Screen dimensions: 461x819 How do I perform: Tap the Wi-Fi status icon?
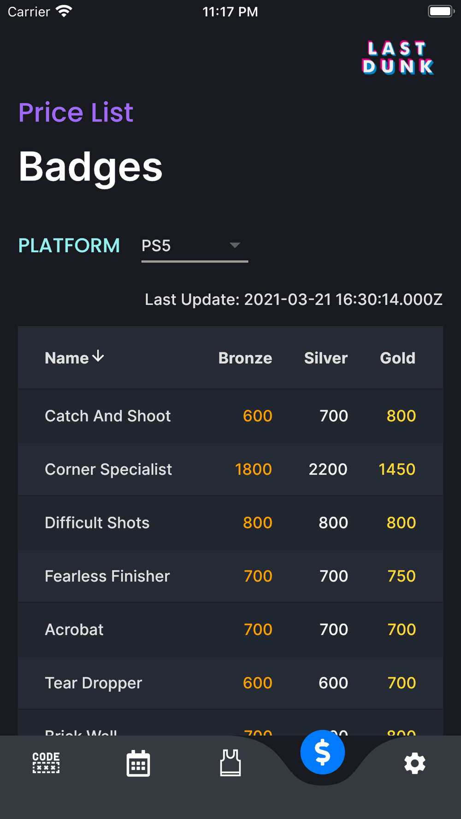click(x=64, y=11)
